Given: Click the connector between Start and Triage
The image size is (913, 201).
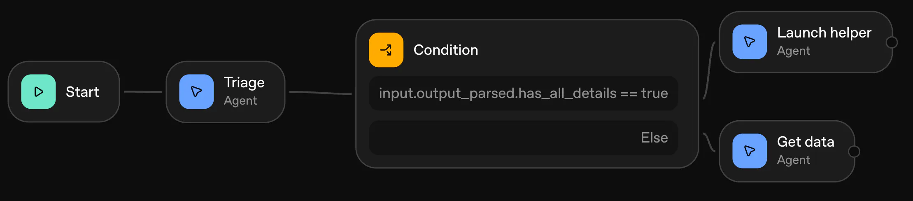Looking at the screenshot, I should coord(142,91).
